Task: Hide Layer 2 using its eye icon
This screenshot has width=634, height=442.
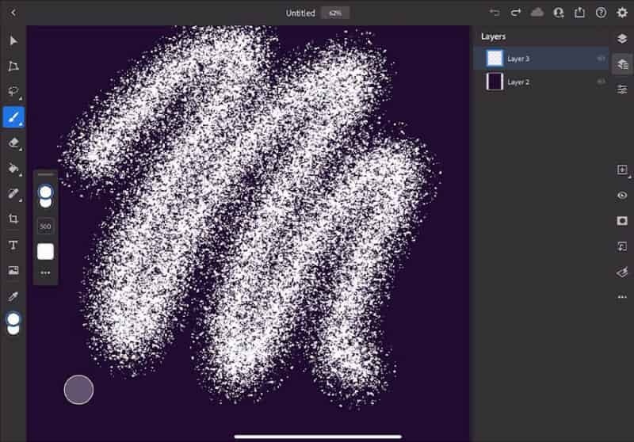Action: (x=601, y=82)
